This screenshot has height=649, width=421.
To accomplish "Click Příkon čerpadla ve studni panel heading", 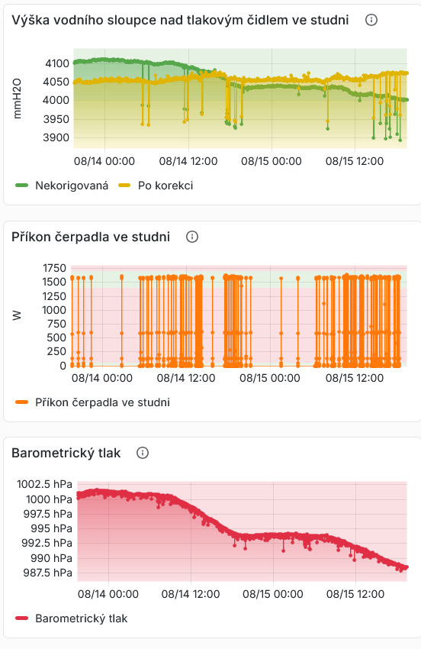I will [91, 237].
